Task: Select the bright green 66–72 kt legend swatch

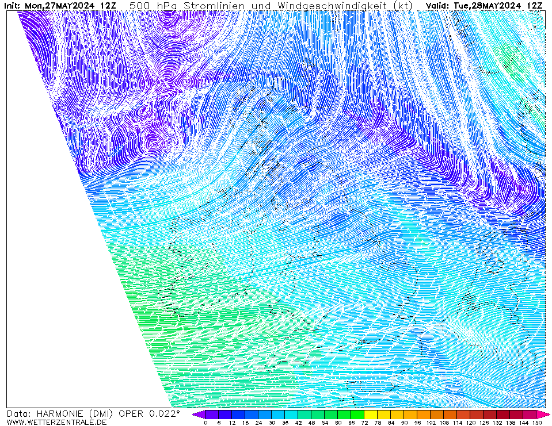Action: 357,415
